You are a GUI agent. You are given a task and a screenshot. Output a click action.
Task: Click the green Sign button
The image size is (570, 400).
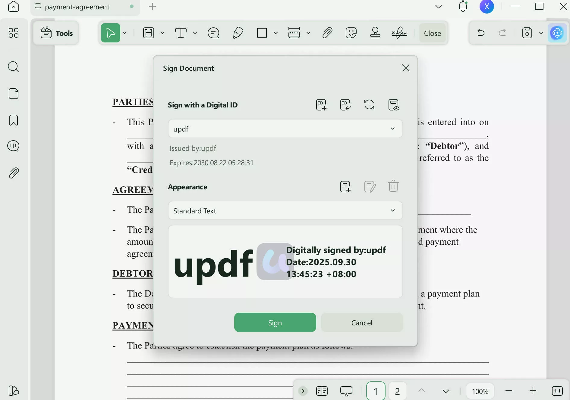click(x=275, y=322)
